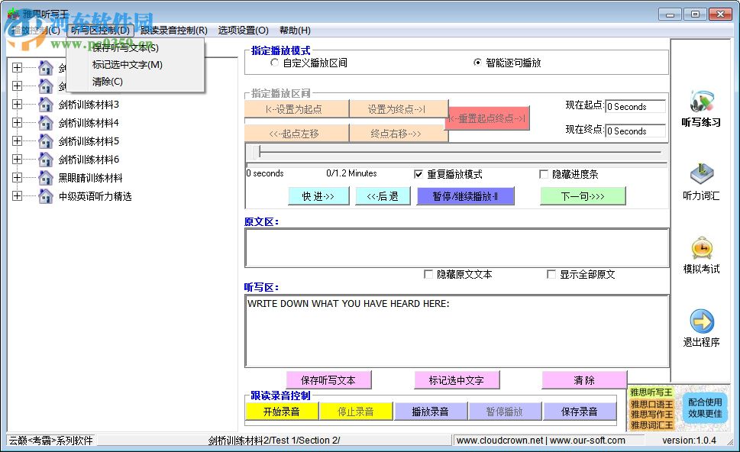Screen dimensions: 740x452
Task: Click the www.cloudcrown.net status bar text
Action: point(499,441)
